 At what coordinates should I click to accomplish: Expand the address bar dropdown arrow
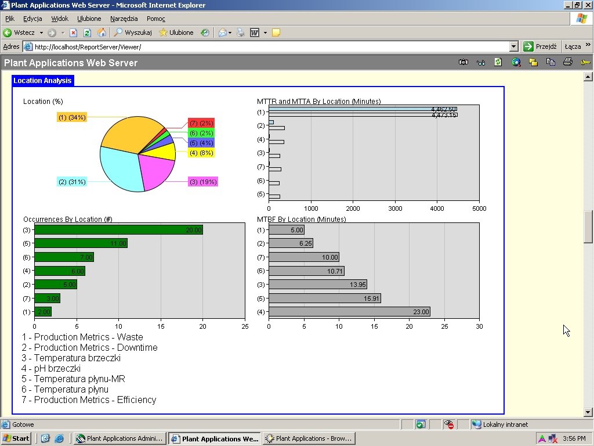click(514, 46)
